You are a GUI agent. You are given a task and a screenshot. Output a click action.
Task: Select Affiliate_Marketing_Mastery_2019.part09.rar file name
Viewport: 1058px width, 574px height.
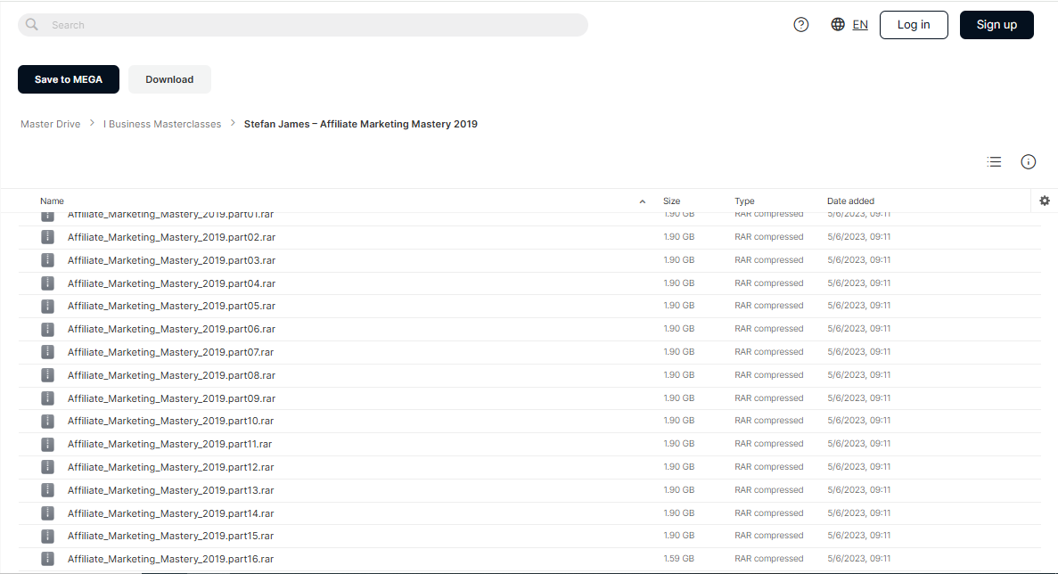click(x=171, y=398)
